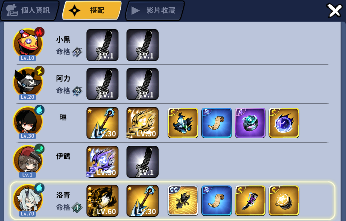Click 阿力's first LV.1 black sword
The image size is (346, 221).
click(102, 84)
